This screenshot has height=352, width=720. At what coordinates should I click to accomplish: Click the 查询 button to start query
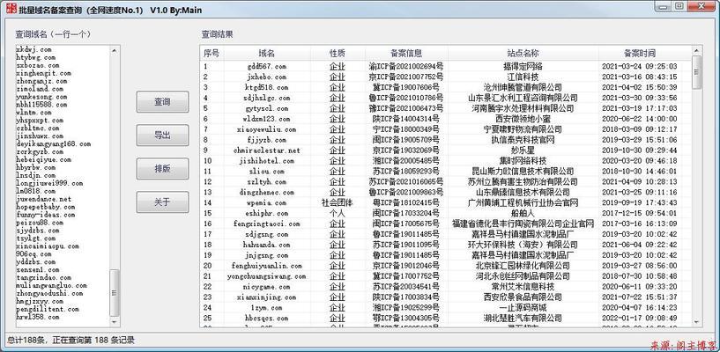point(162,102)
